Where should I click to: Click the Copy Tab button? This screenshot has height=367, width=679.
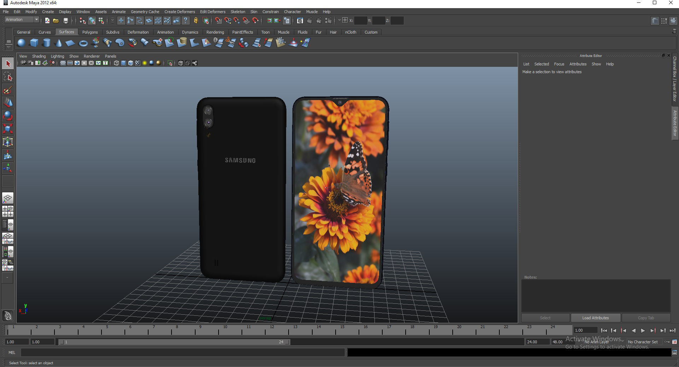coord(646,318)
